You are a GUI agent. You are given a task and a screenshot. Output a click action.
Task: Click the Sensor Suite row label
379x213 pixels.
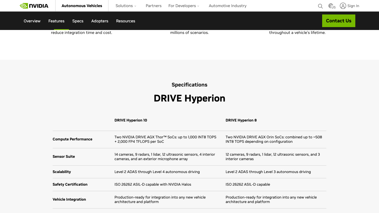[64, 156]
